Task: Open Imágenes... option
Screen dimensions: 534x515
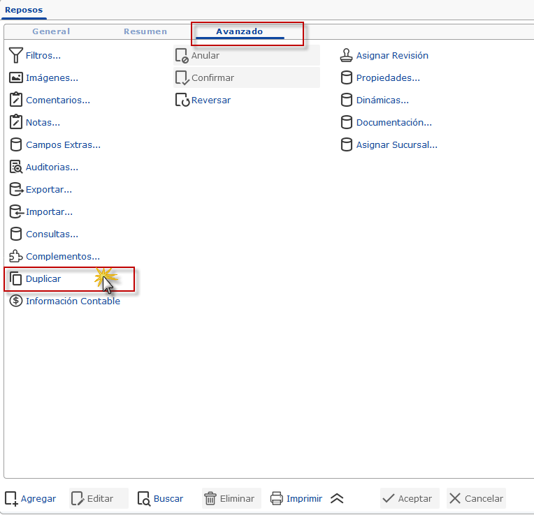Action: tap(52, 78)
